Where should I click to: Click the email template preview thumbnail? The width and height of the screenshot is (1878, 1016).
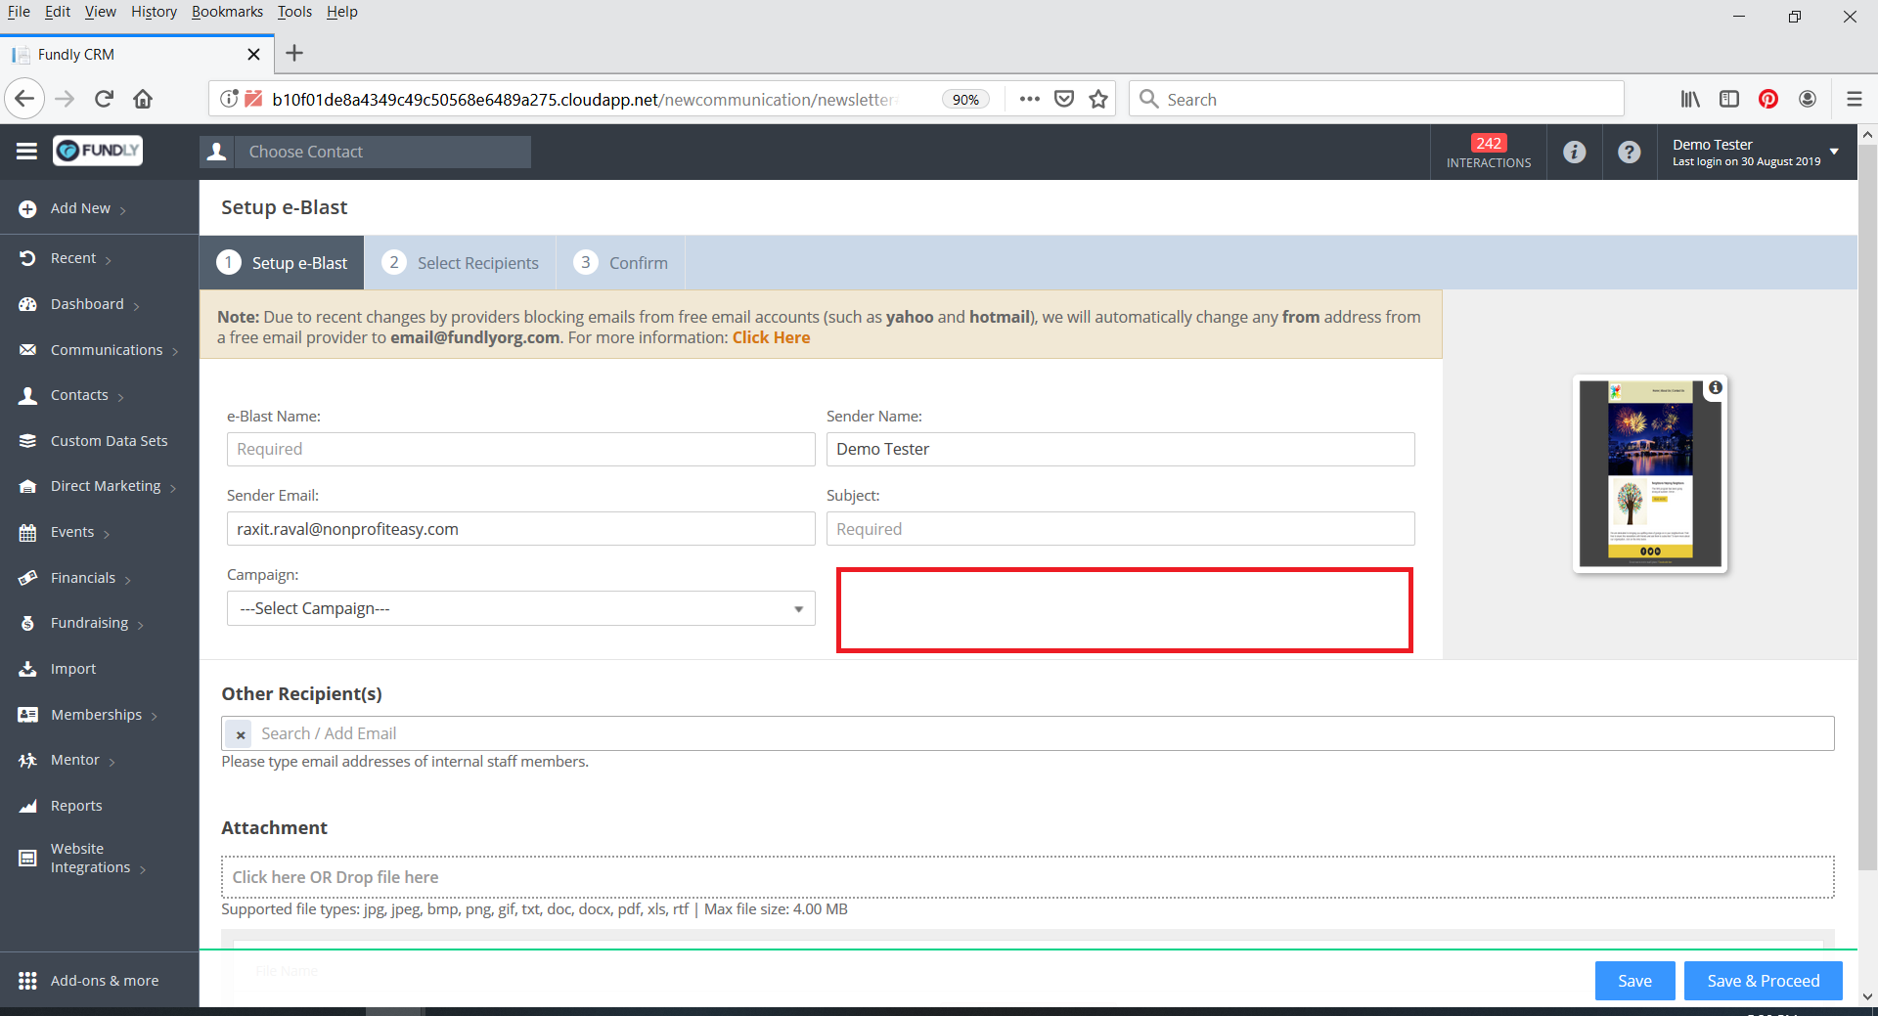tap(1649, 473)
